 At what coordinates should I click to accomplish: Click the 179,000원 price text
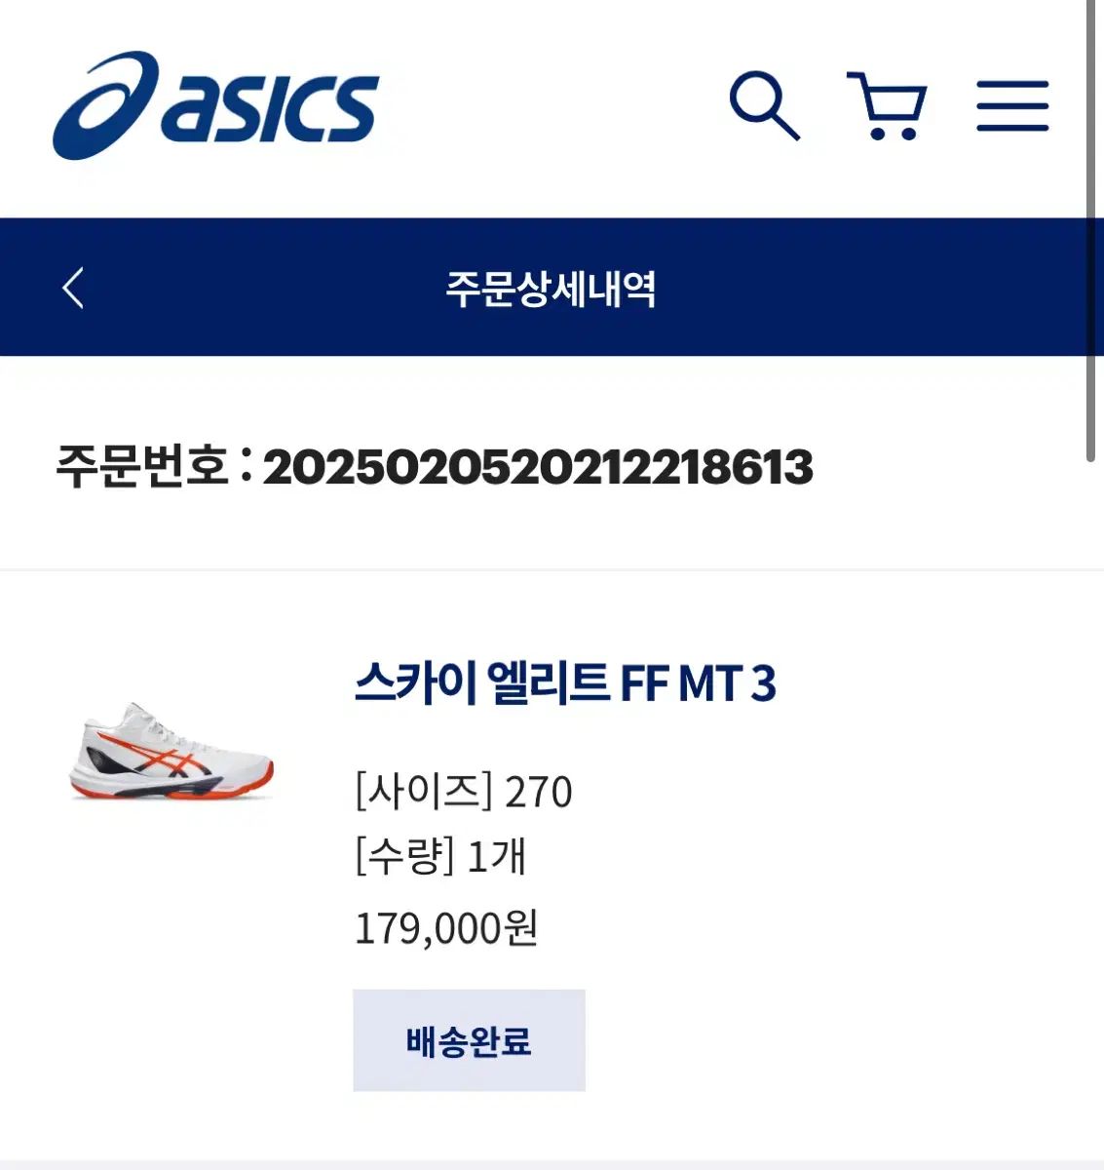[x=446, y=927]
